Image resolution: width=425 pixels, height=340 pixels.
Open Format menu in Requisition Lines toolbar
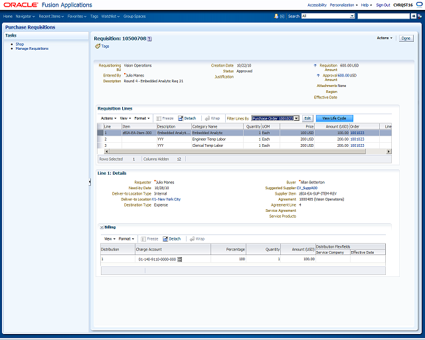point(142,118)
